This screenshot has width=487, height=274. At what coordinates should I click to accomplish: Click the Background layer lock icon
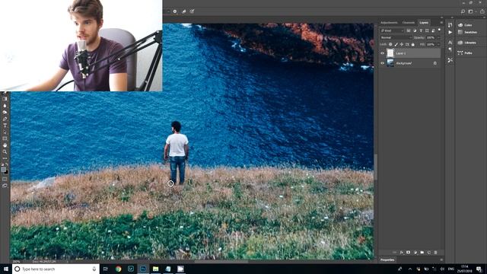coord(435,63)
